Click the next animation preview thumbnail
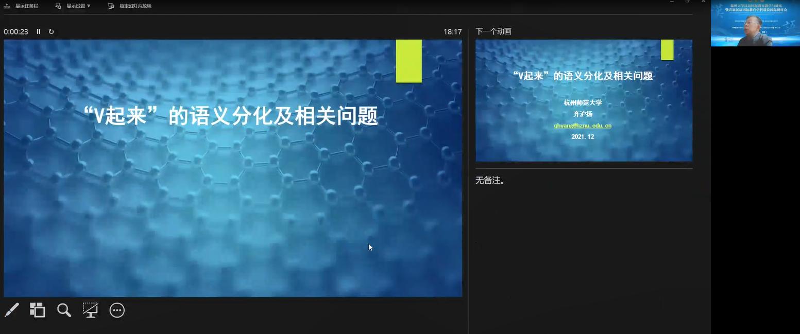 point(584,100)
